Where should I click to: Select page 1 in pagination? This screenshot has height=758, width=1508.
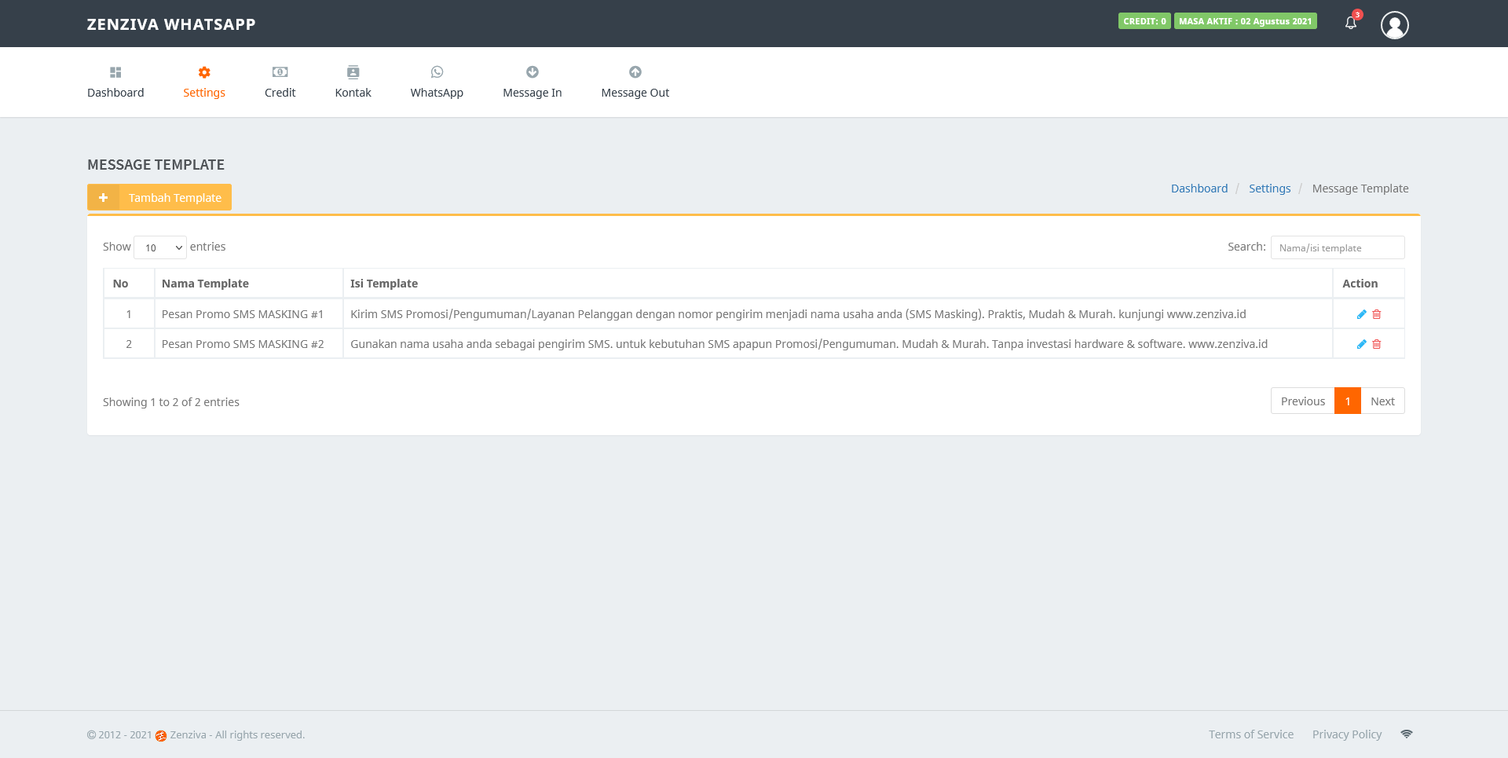click(1348, 401)
